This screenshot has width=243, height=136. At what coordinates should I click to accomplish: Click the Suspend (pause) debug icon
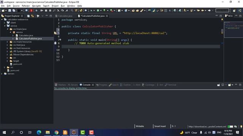click(x=46, y=11)
